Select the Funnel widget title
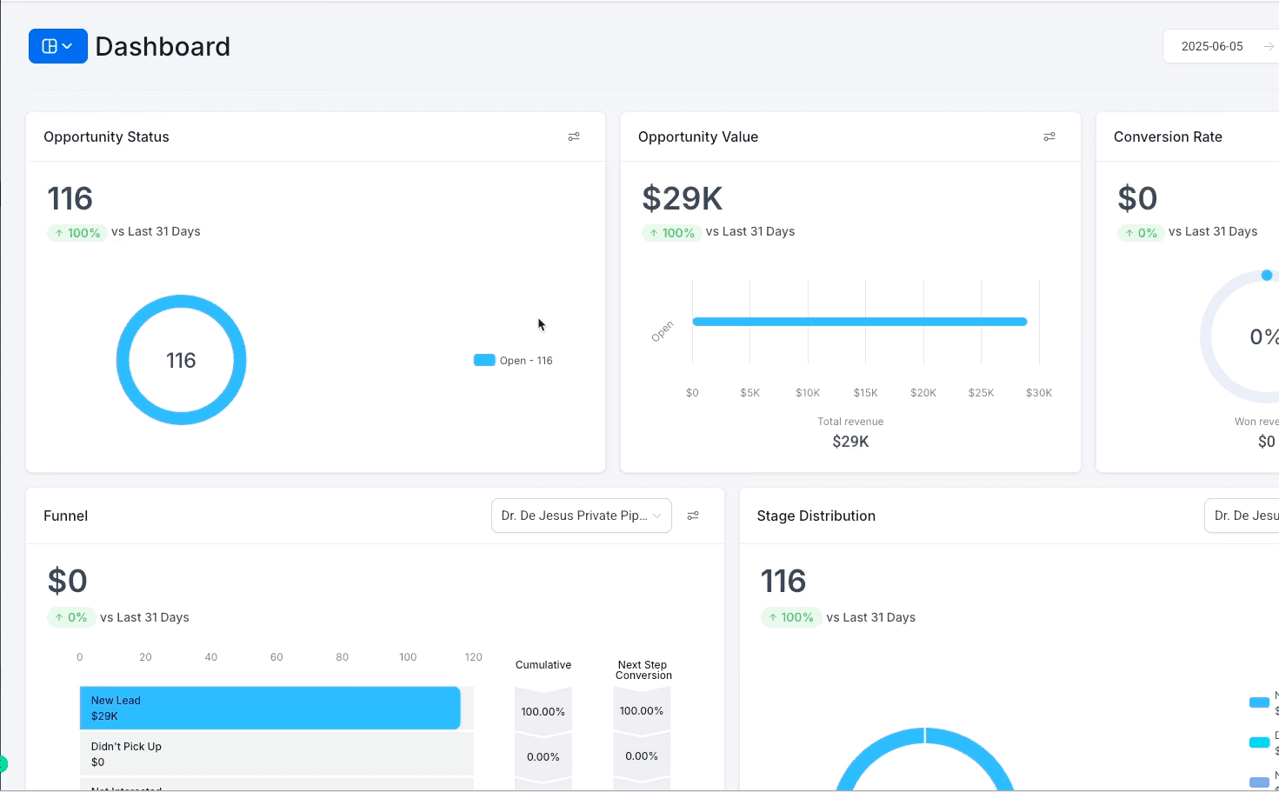This screenshot has height=792, width=1279. 65,516
